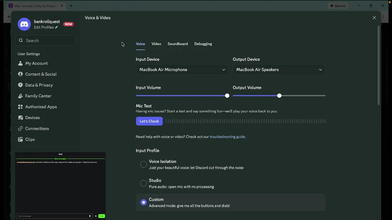Click the Connections link icon

21,129
